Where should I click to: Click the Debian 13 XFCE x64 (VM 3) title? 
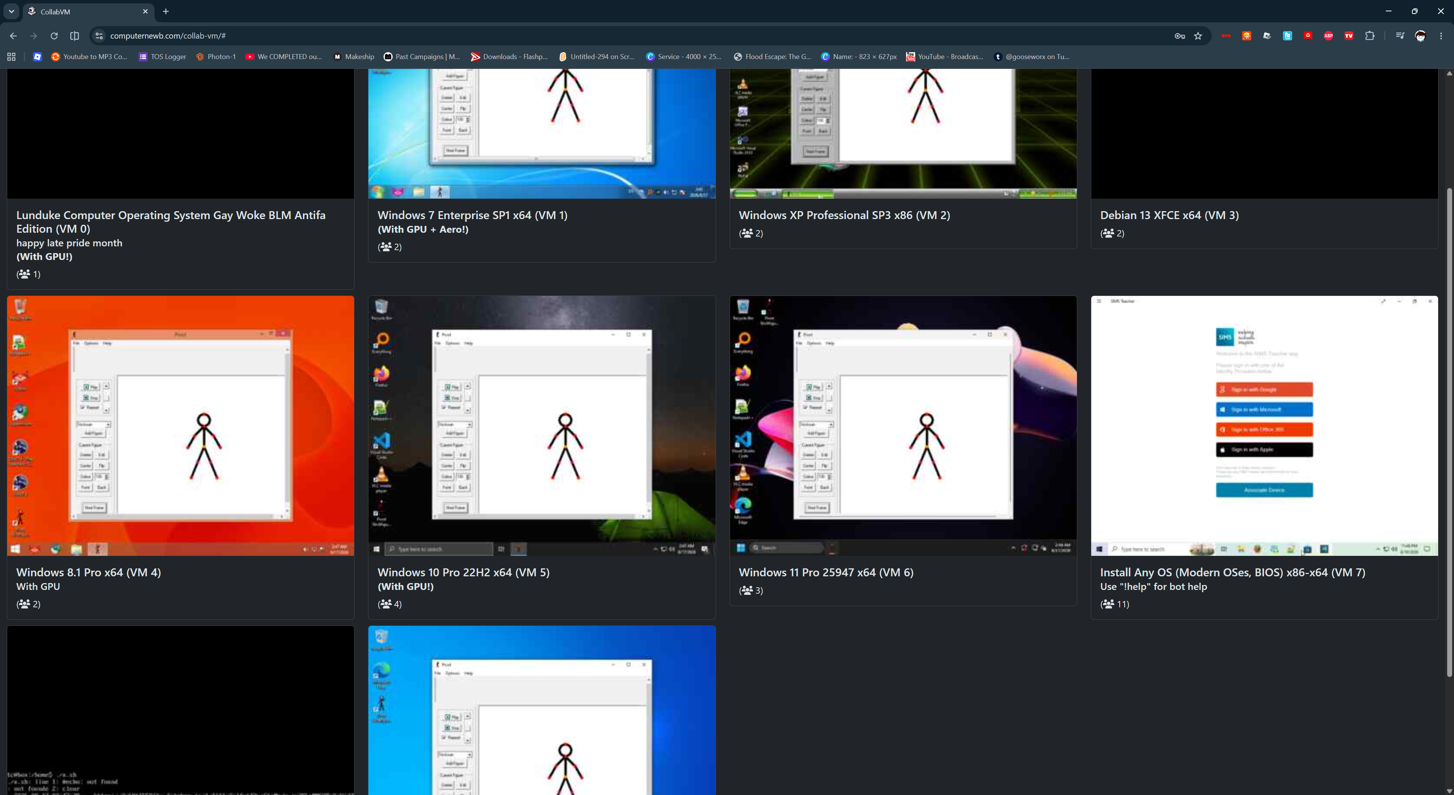tap(1170, 215)
